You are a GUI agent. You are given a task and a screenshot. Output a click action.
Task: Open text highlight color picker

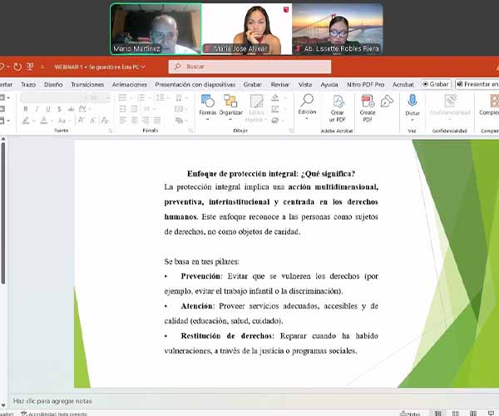pyautogui.click(x=27, y=121)
